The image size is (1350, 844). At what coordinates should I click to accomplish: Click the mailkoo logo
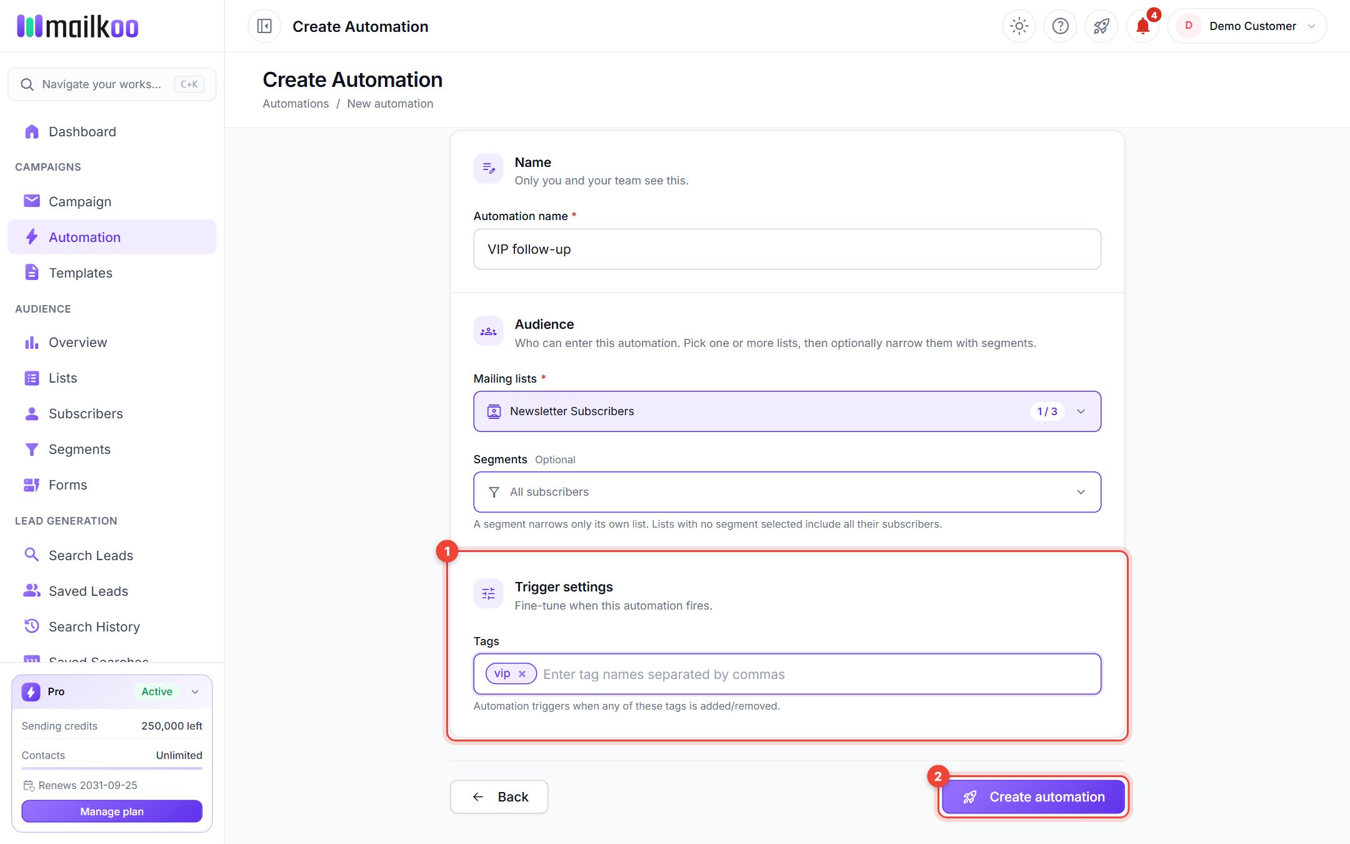[77, 26]
